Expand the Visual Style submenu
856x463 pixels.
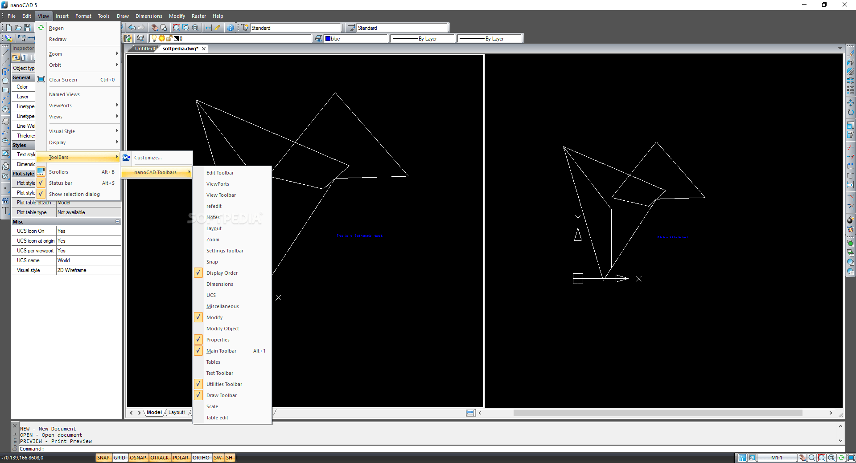coord(78,131)
